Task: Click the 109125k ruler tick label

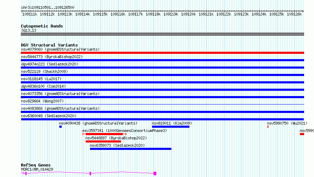Action: coord(277,14)
